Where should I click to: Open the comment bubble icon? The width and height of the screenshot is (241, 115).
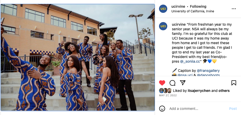tap(172, 83)
